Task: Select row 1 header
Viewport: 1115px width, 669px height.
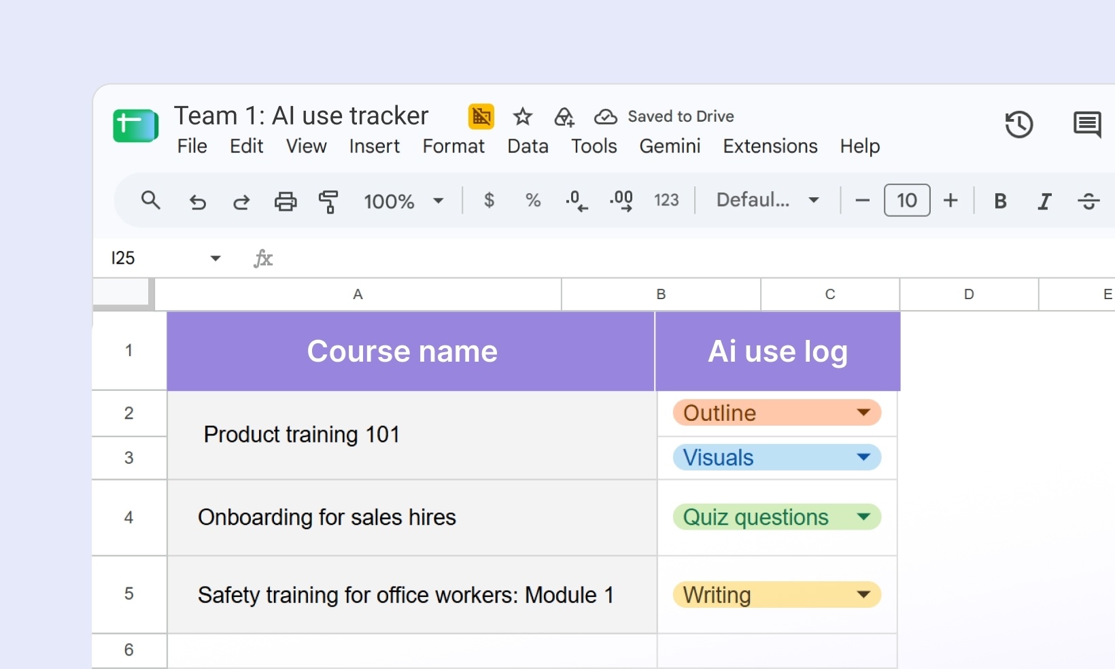Action: (129, 351)
